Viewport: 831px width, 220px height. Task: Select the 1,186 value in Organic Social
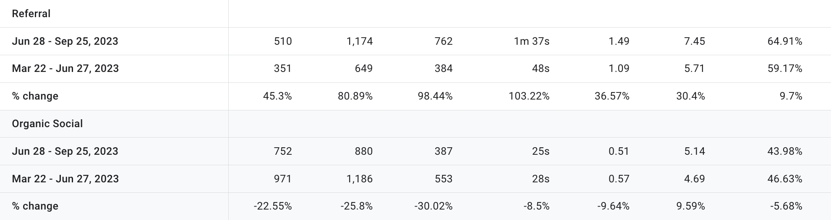point(360,179)
